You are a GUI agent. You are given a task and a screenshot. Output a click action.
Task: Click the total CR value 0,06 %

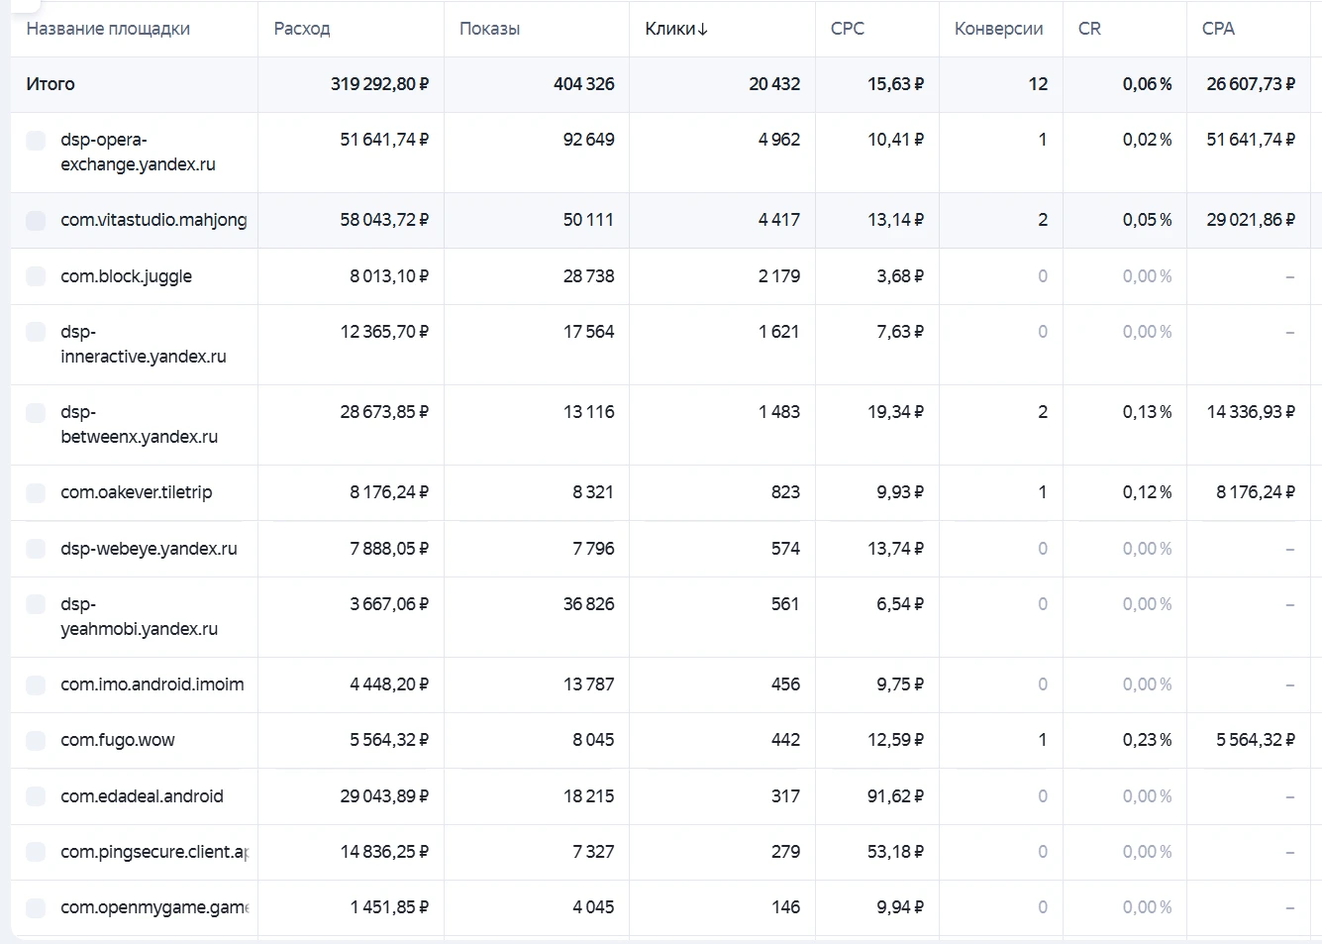point(1147,84)
